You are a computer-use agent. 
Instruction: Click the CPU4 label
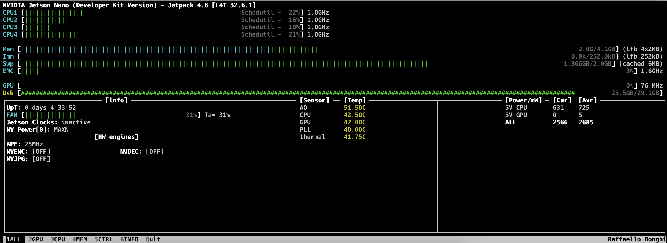tap(10, 34)
